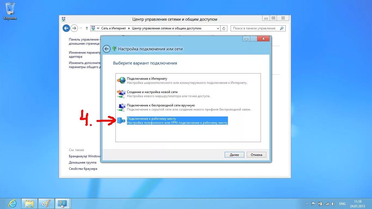Image resolution: width=372 pixels, height=209 pixels.
Task: Open the clock showing 11:19
Action: pyautogui.click(x=358, y=204)
